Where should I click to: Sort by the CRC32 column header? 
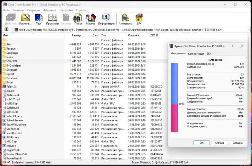coord(163,35)
